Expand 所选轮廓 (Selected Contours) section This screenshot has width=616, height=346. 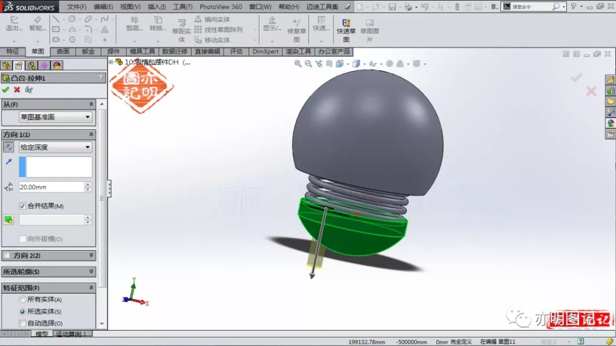91,271
